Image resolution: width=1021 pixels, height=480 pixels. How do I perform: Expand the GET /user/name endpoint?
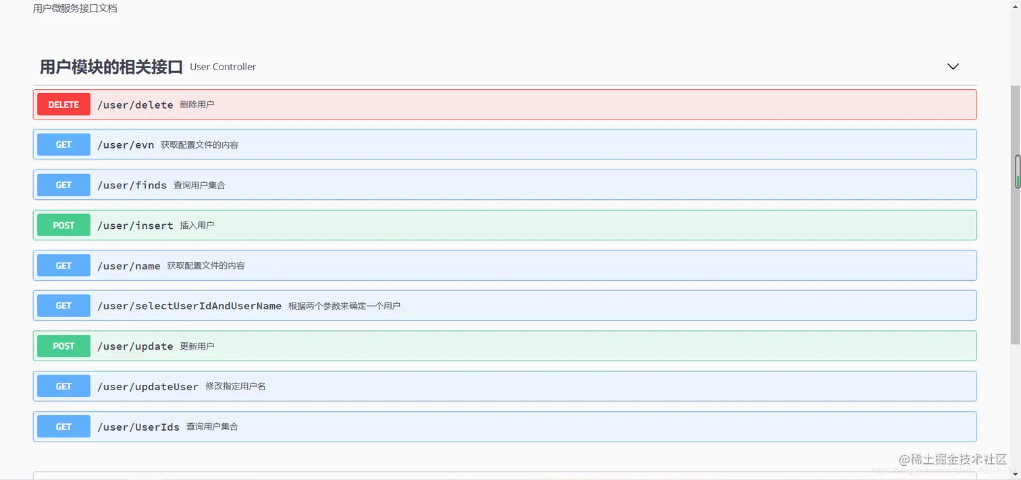504,265
